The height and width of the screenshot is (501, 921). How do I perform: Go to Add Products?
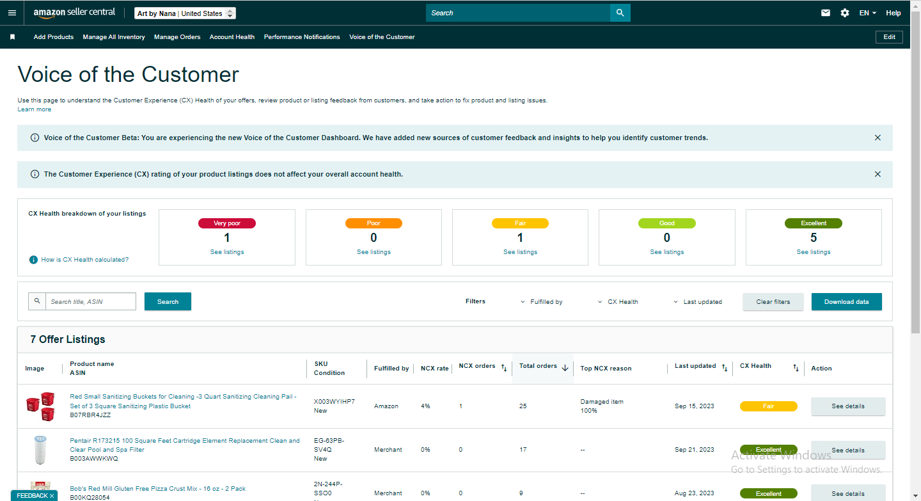click(54, 37)
